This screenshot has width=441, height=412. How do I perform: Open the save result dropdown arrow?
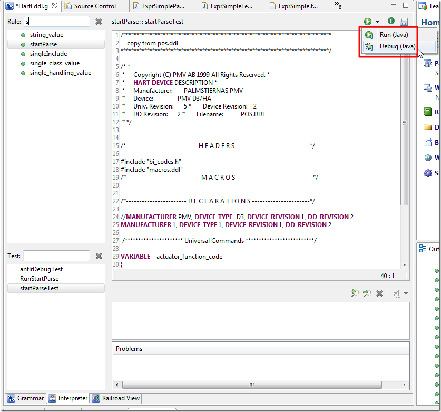click(x=406, y=293)
